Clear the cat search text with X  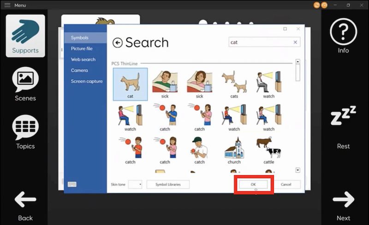tap(295, 42)
